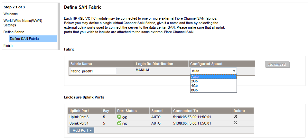The image size is (308, 140).
Task: Open World Wide Name(WWN) Settings step
Action: pyautogui.click(x=23, y=23)
